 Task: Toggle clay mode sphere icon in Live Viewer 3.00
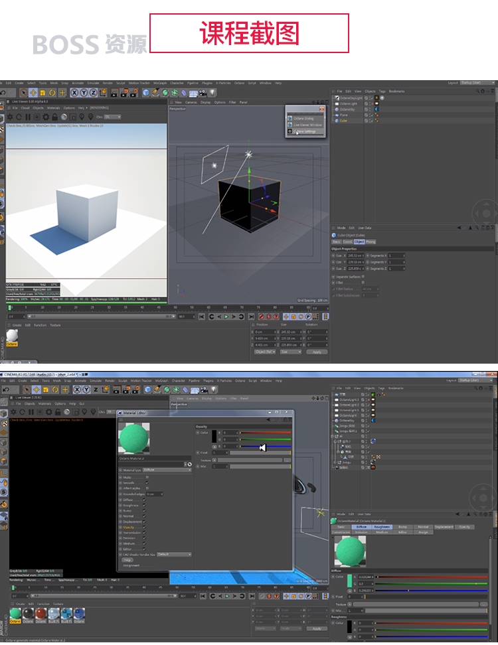[x=64, y=117]
